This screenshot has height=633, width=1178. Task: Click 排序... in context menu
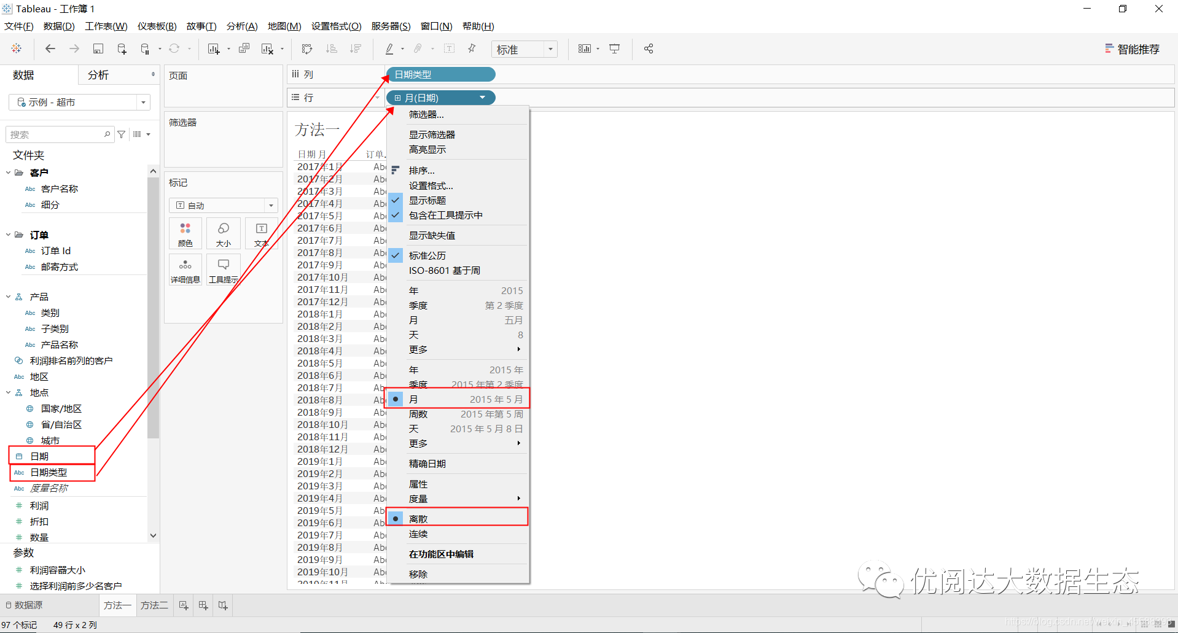(x=458, y=171)
